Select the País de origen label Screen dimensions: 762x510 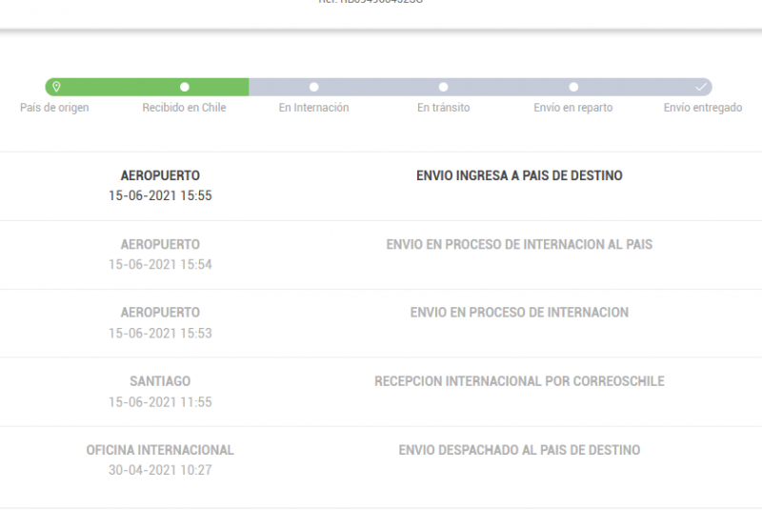[54, 108]
